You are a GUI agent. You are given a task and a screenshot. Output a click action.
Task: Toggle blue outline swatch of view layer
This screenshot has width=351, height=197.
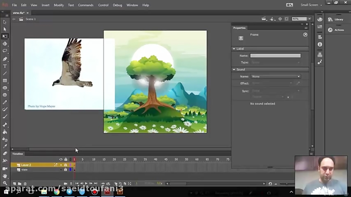click(70, 169)
